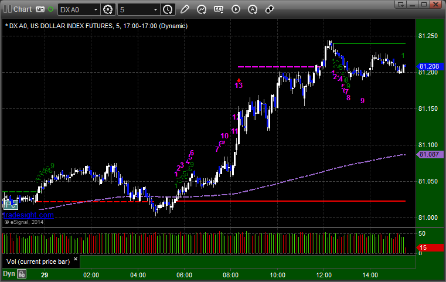Click the 04:00 time axis label
Screen dimensions: 446x282
pos(138,275)
